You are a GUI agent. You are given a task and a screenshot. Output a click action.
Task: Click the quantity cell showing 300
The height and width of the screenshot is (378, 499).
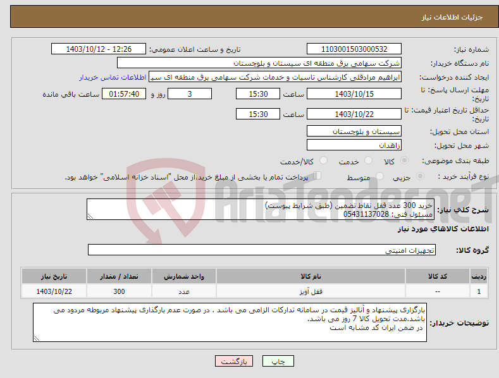(x=119, y=291)
